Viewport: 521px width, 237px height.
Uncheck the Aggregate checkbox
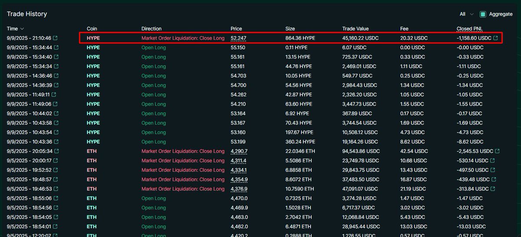pos(483,14)
